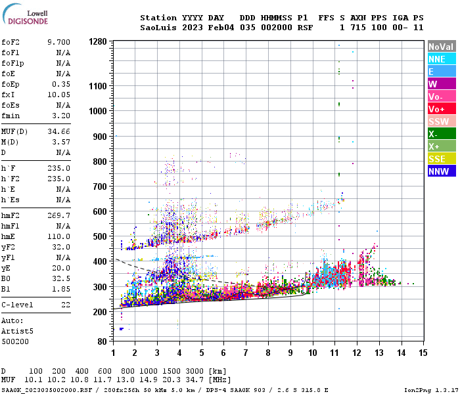Select the SSE yellow legend swatch
This screenshot has width=460, height=394.
click(442, 159)
